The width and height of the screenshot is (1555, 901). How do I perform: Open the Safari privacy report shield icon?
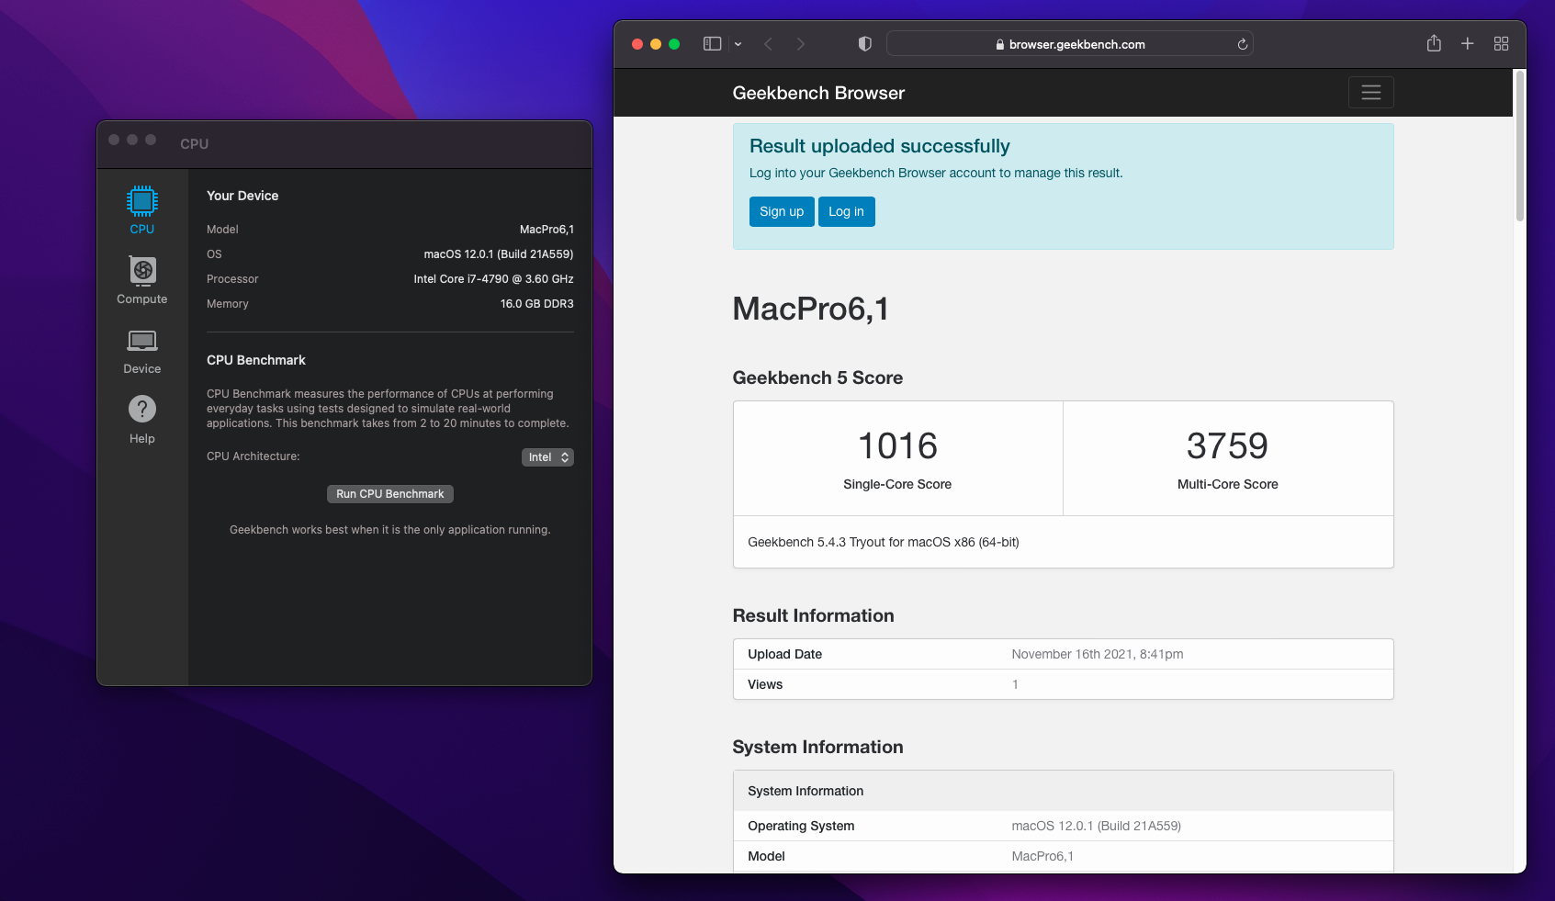click(864, 44)
